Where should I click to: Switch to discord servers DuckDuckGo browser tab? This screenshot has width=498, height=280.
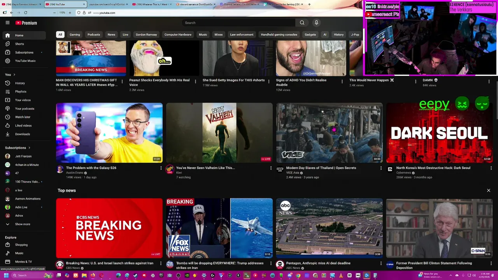(196, 4)
